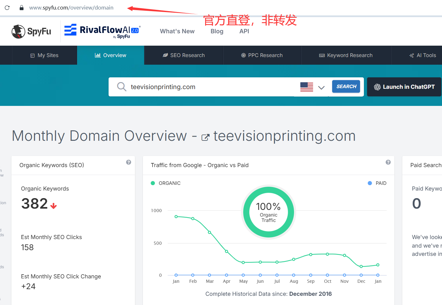Go to Keyword Research tab
The image size is (442, 305).
(346, 55)
